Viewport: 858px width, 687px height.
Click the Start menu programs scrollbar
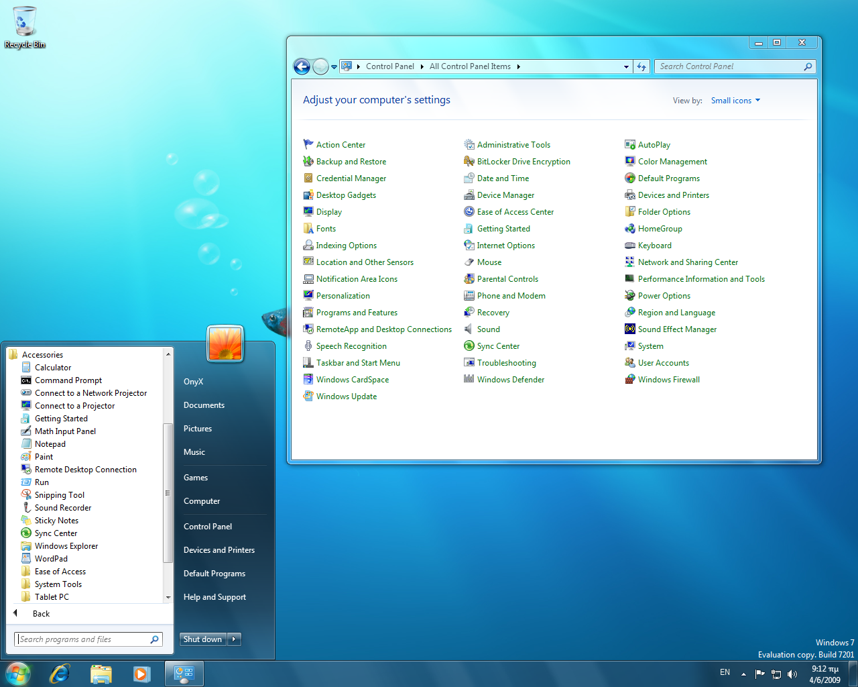click(168, 493)
